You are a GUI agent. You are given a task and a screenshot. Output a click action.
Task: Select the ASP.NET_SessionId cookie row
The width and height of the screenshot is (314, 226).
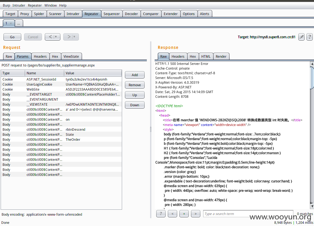[x=61, y=79]
